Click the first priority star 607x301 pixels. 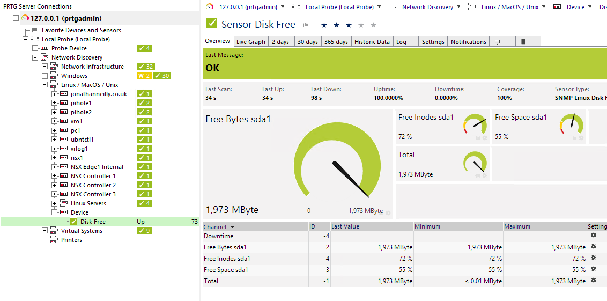pos(324,25)
